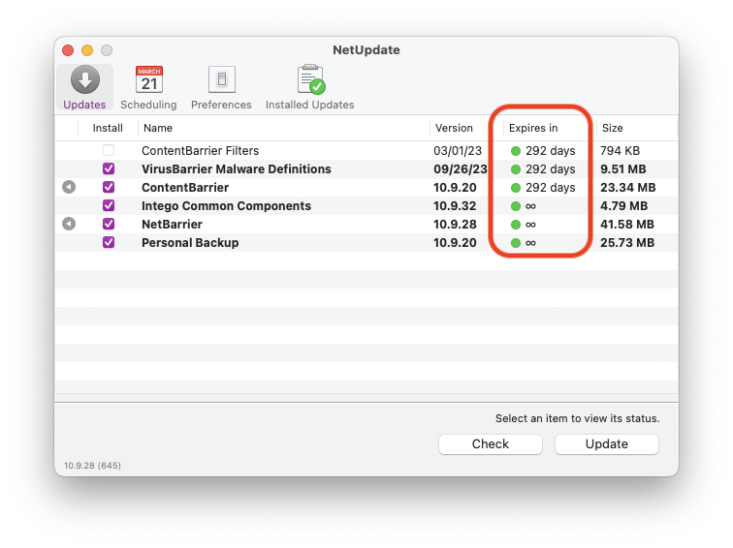Click 'Select an item to view its status' text

click(577, 418)
